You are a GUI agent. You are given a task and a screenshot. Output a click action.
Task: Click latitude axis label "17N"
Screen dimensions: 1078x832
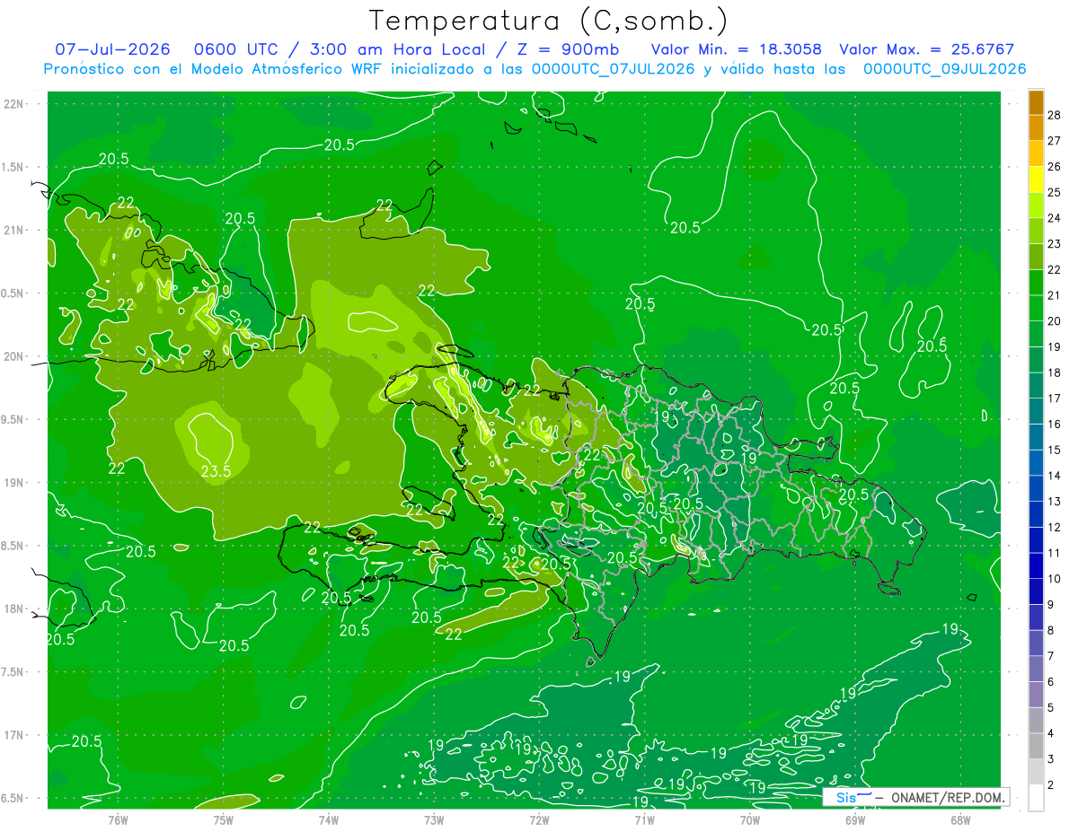click(13, 735)
